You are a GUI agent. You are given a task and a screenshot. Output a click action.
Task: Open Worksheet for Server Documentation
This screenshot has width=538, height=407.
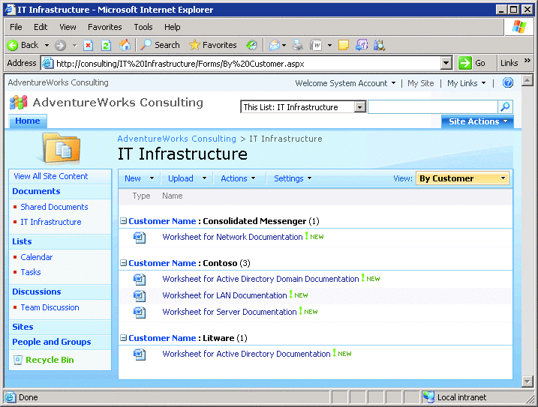[229, 312]
